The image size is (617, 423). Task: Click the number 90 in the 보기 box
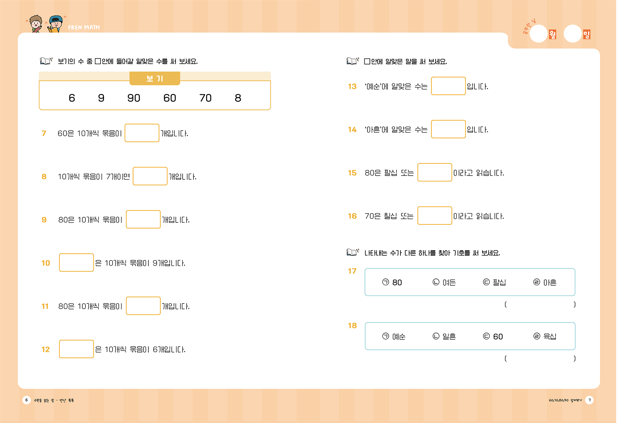(x=134, y=98)
